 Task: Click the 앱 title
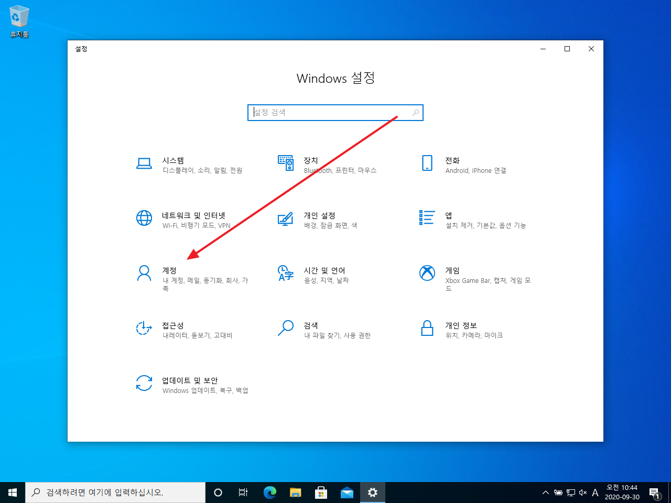[x=449, y=215]
